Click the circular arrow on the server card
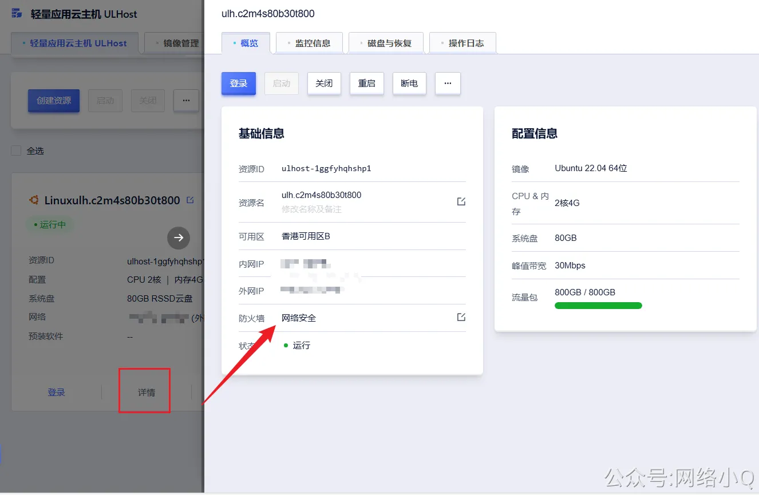 (x=178, y=237)
